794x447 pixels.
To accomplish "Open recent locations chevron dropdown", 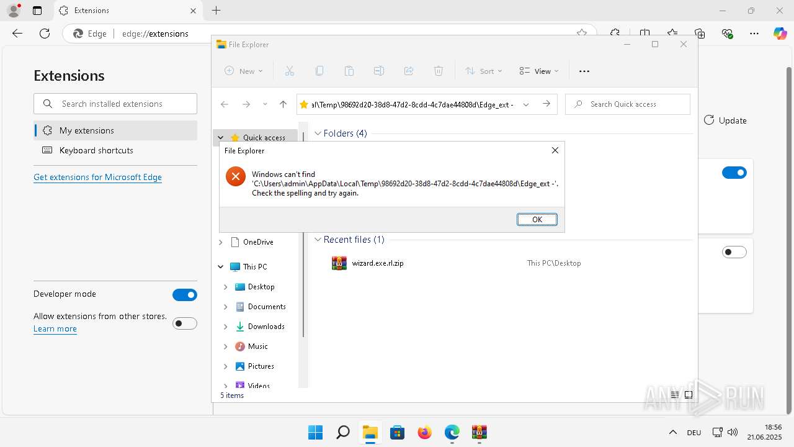I will pyautogui.click(x=265, y=104).
